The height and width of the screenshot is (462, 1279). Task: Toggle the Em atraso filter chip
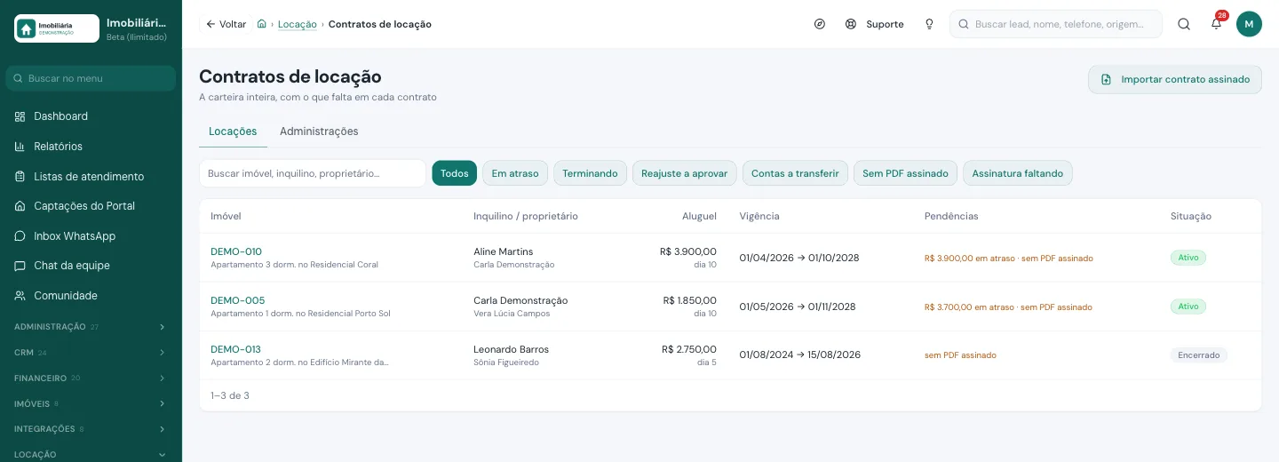pos(515,173)
